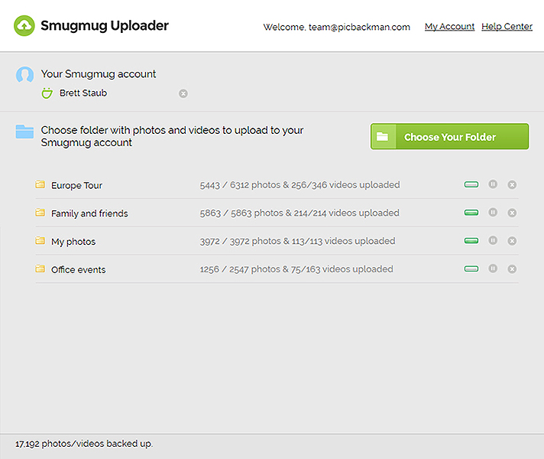Viewport: 544px width, 459px height.
Task: Click the Brett Staub account name
Action: 83,93
